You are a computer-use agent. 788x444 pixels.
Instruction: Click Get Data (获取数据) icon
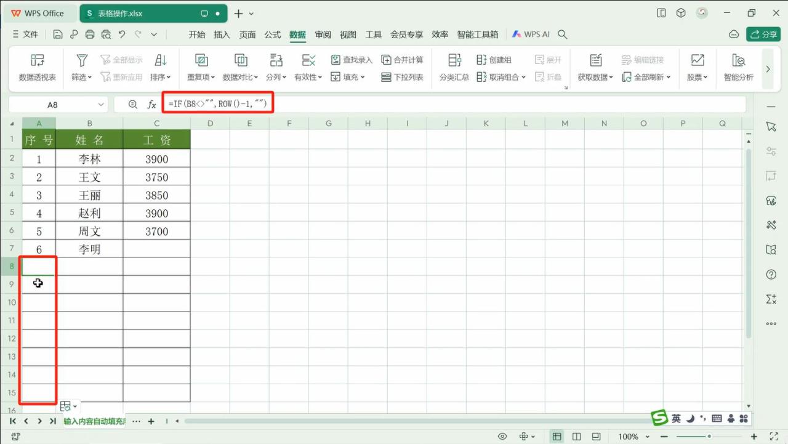595,60
